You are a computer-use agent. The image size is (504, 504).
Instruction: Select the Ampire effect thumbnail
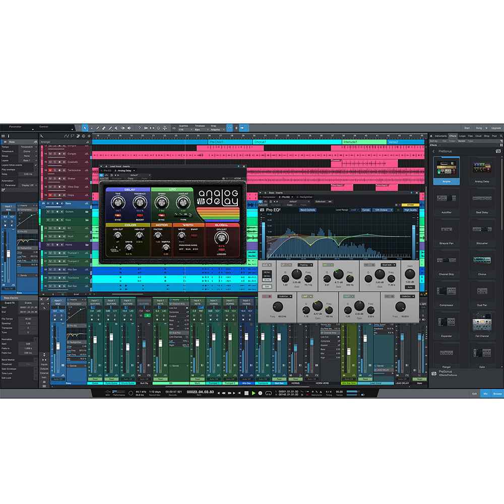(446, 171)
